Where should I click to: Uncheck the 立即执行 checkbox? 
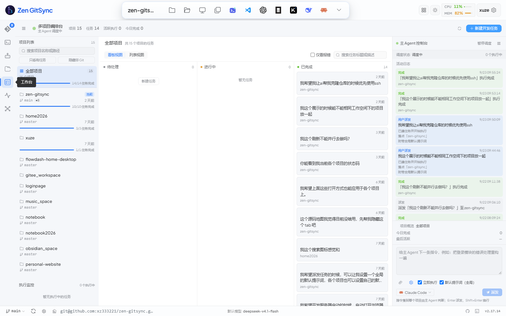(x=420, y=283)
